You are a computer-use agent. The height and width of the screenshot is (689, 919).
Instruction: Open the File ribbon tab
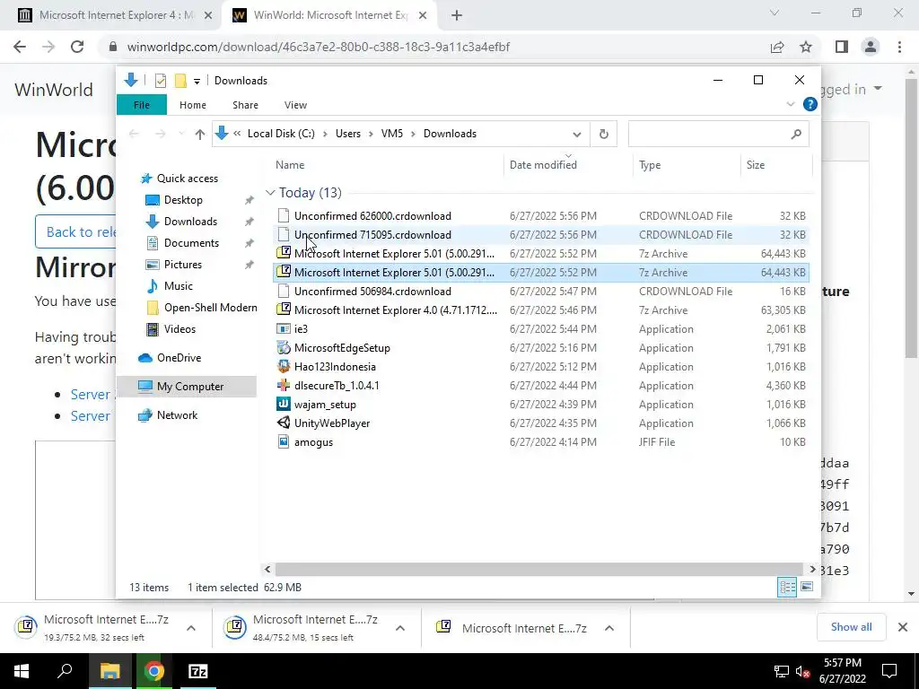[x=142, y=105]
